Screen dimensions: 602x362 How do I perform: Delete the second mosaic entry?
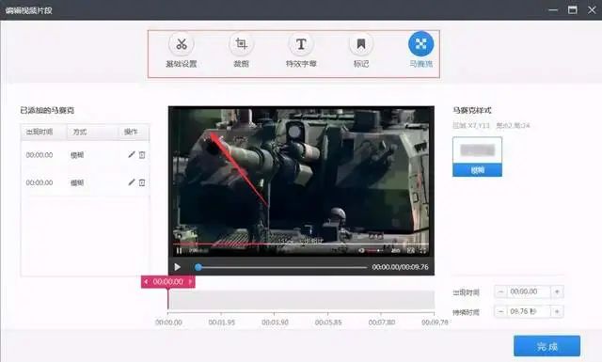142,182
